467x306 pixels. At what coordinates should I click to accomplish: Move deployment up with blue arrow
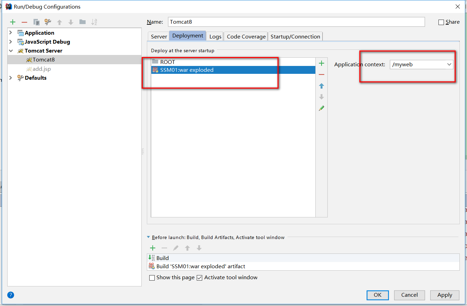(322, 86)
